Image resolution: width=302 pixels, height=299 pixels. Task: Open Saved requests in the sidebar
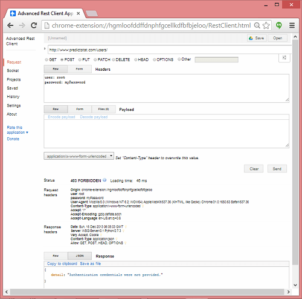tap(12, 88)
